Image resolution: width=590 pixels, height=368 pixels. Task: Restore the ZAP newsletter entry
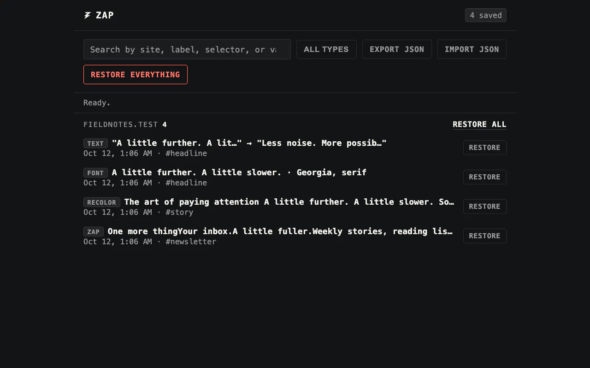[x=484, y=236]
